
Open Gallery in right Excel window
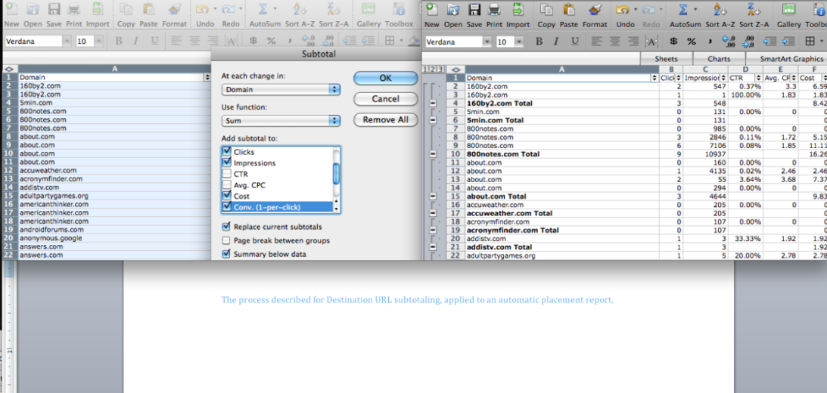(x=788, y=10)
